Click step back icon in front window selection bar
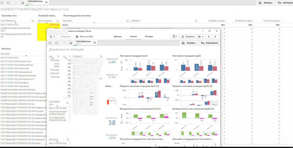The image size is (293, 148). [x=57, y=43]
